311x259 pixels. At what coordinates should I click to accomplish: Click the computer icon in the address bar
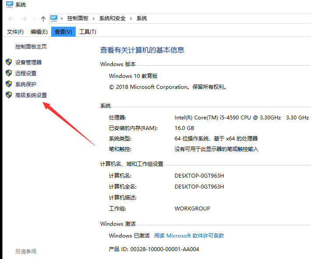click(x=54, y=18)
